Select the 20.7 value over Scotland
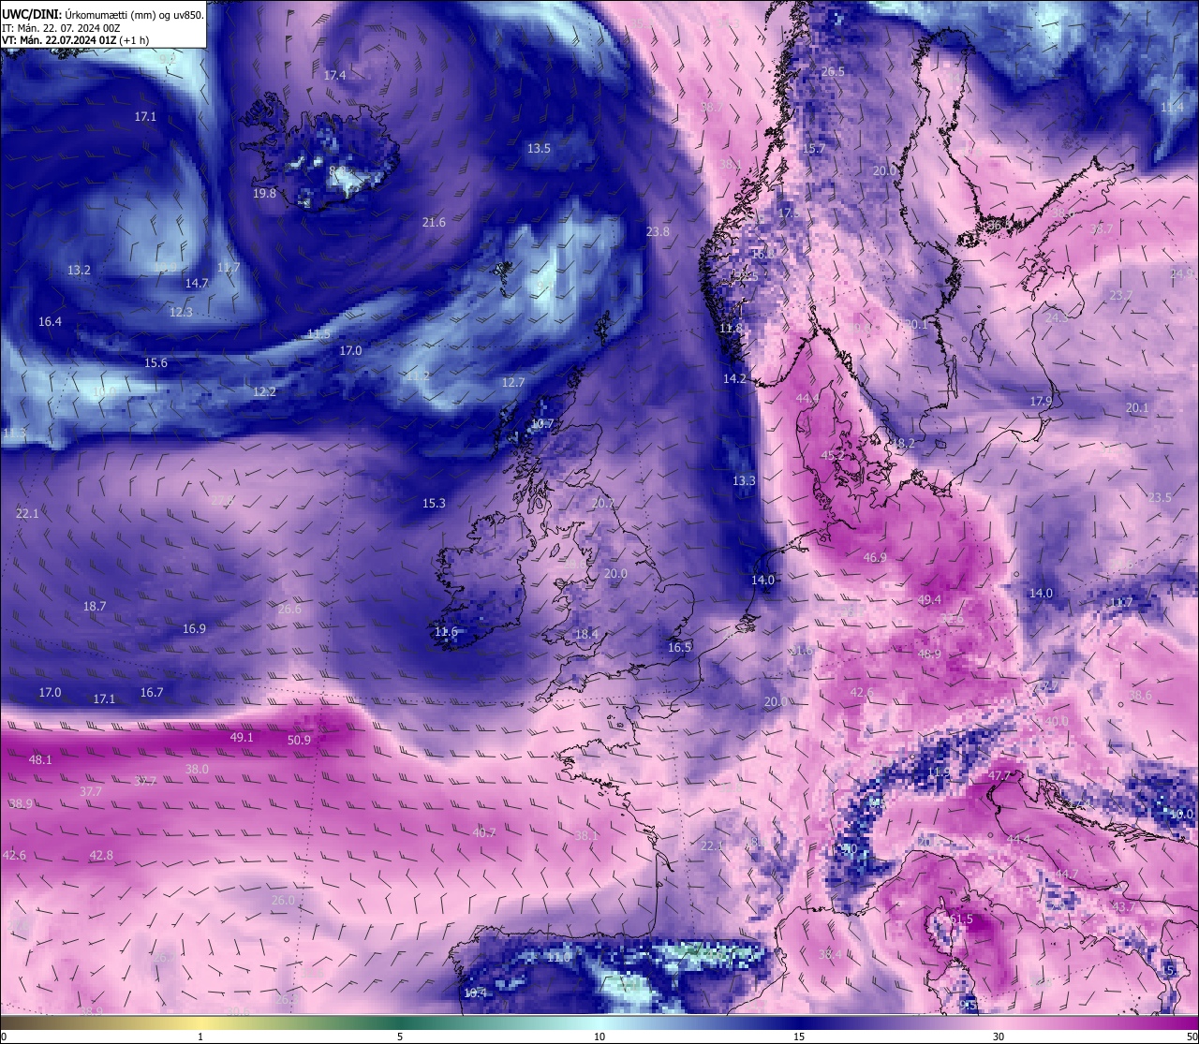This screenshot has height=1044, width=1199. (x=603, y=503)
